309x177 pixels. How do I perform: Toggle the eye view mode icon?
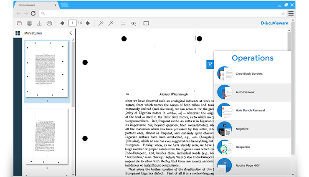134,23
